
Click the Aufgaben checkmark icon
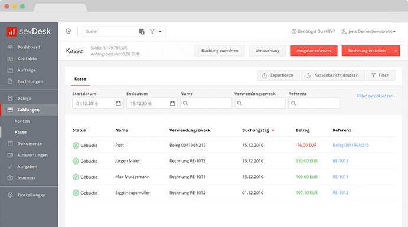(10, 166)
